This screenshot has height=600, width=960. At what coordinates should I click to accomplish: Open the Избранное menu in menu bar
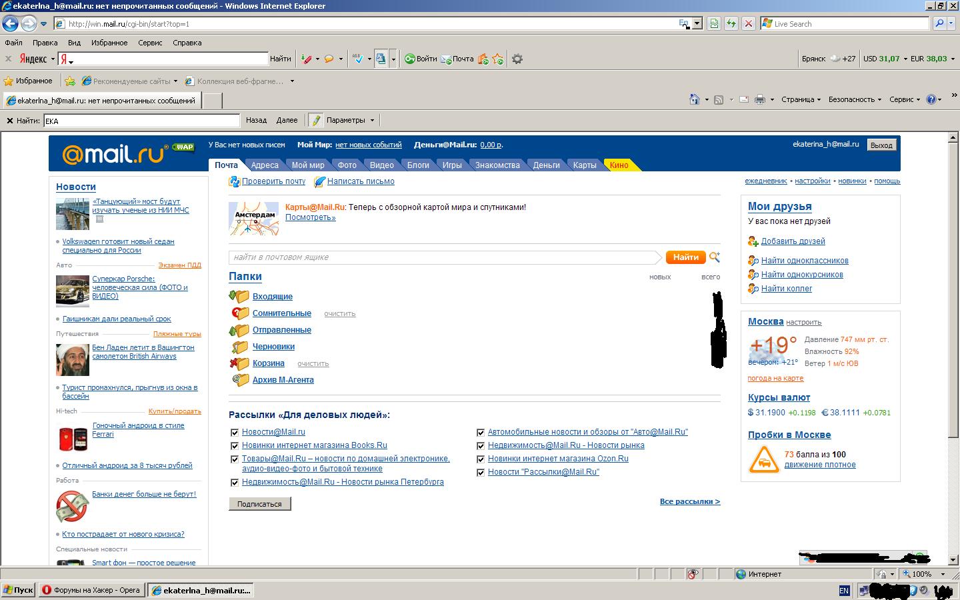pyautogui.click(x=109, y=43)
